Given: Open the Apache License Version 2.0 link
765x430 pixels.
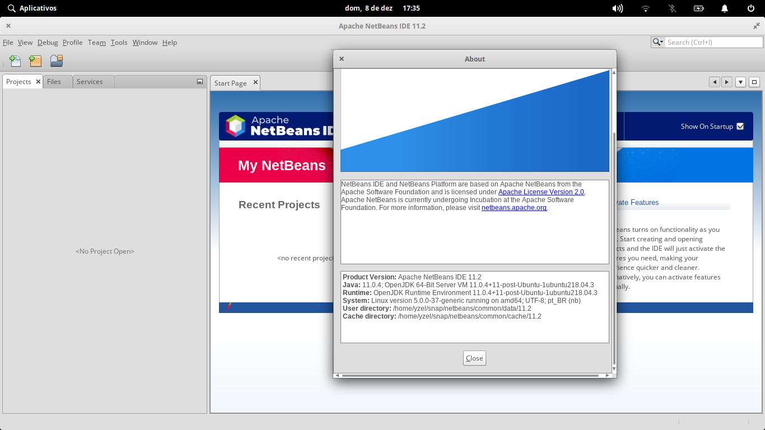Looking at the screenshot, I should (x=540, y=191).
